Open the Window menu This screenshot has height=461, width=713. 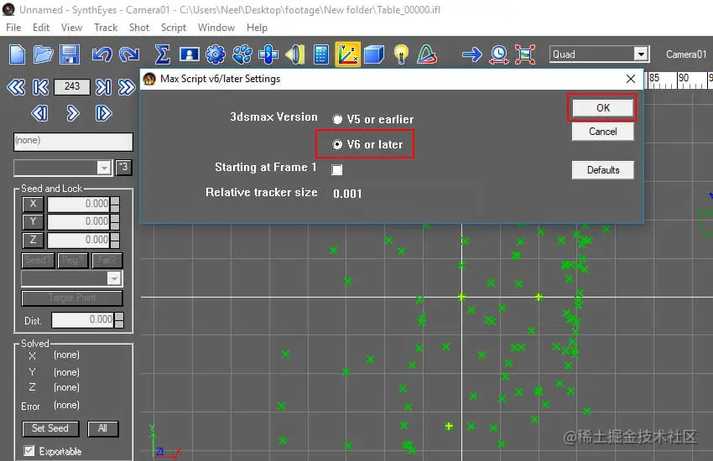pos(216,28)
